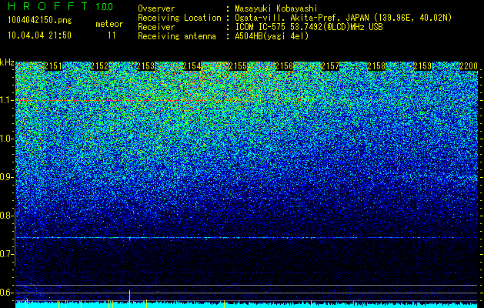Screen dimensions: 484x308
Task: Click the yellow meteor marker below 2155
Action: click(225, 304)
